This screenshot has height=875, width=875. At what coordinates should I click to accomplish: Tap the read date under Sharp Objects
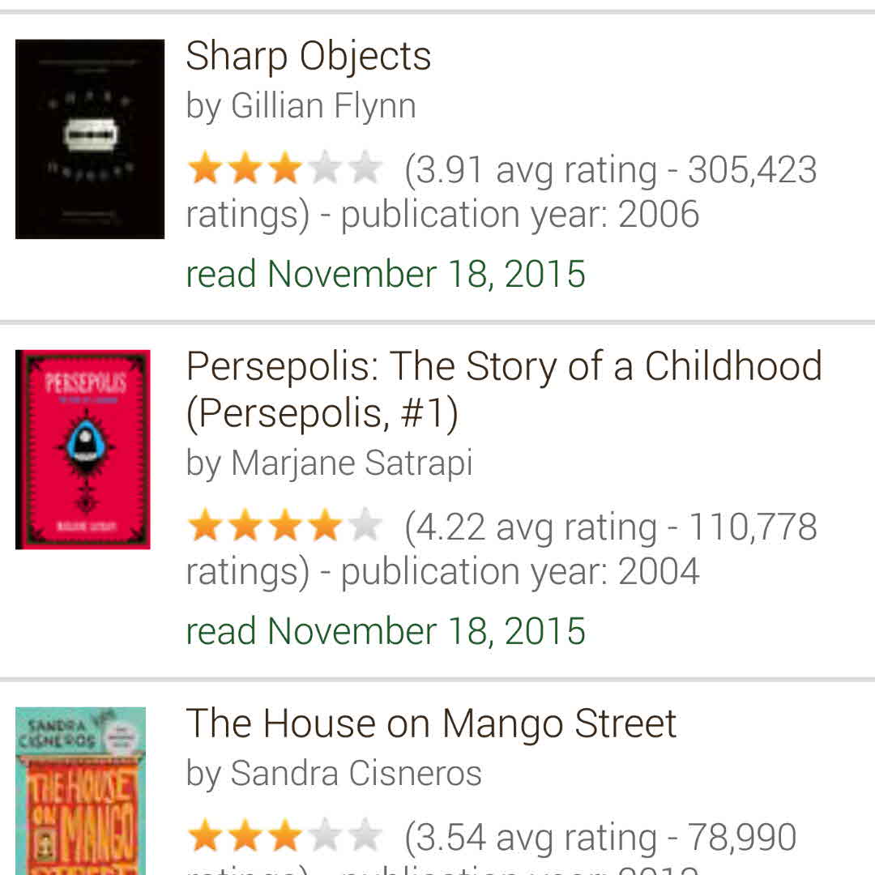(386, 274)
